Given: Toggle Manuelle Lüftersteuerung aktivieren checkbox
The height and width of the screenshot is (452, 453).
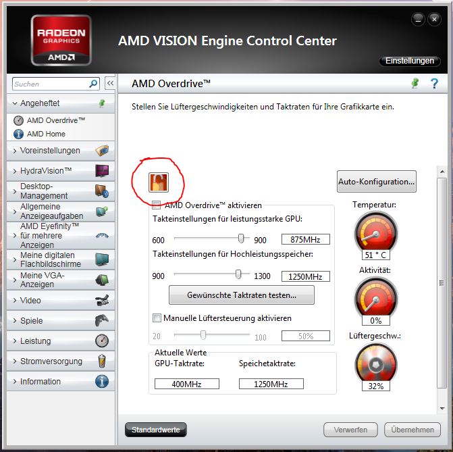Looking at the screenshot, I should point(157,318).
